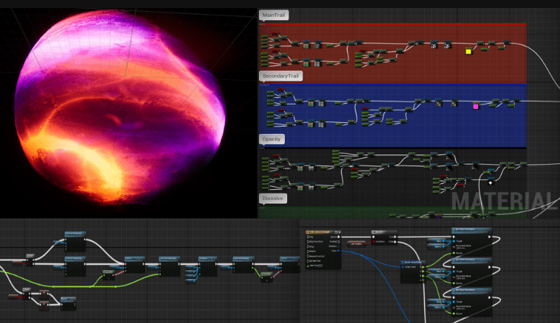Select the Dissolve comment label
This screenshot has height=323, width=560.
273,199
